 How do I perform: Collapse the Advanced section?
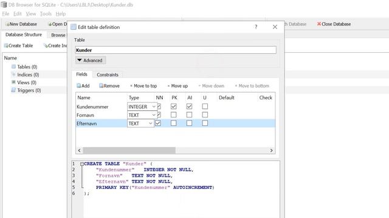tap(91, 61)
